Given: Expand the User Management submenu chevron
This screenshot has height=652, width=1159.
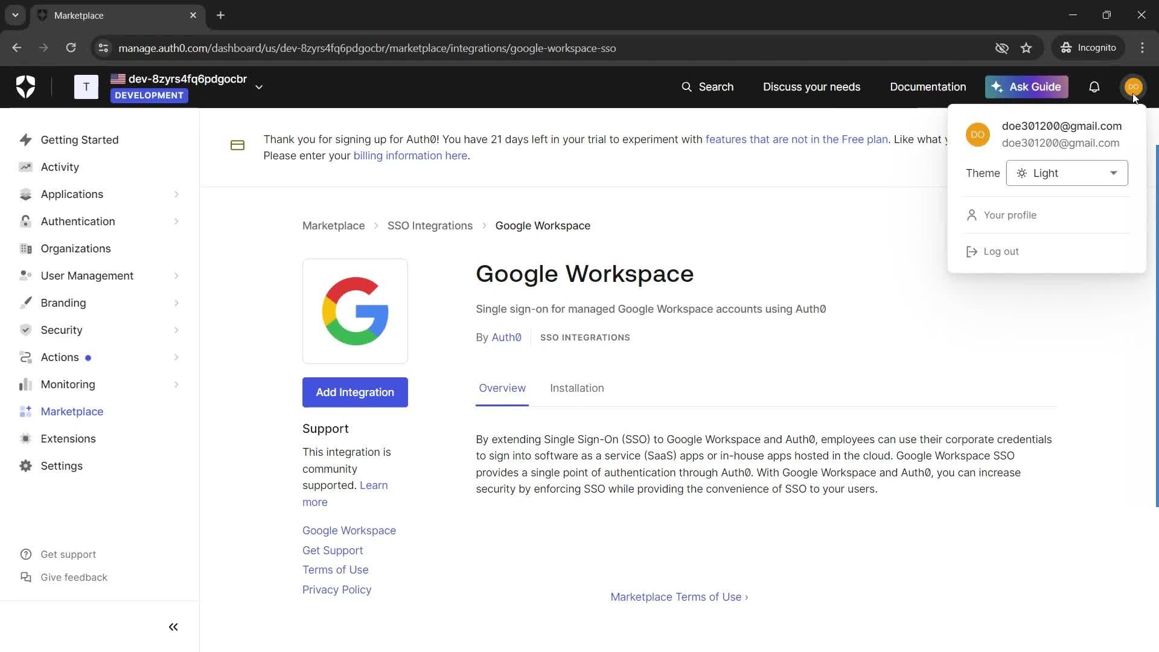Looking at the screenshot, I should [176, 276].
